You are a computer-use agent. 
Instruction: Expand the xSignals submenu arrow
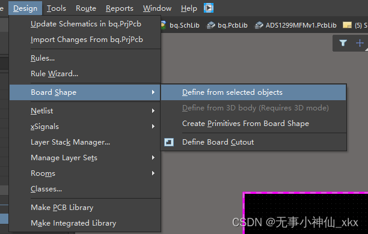[x=153, y=127]
